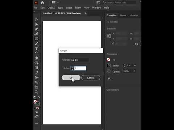The width and height of the screenshot is (174, 130).
Task: Select the Type tool
Action: tap(36, 48)
